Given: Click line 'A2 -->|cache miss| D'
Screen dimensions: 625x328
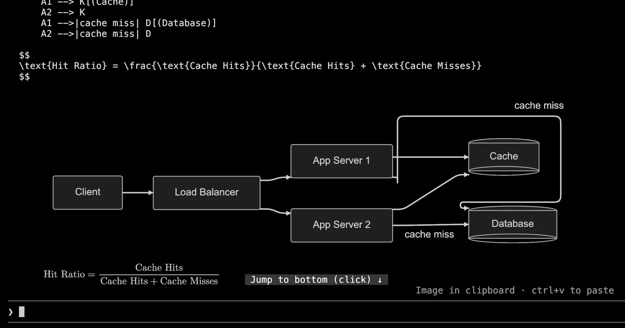Looking at the screenshot, I should click(96, 34).
